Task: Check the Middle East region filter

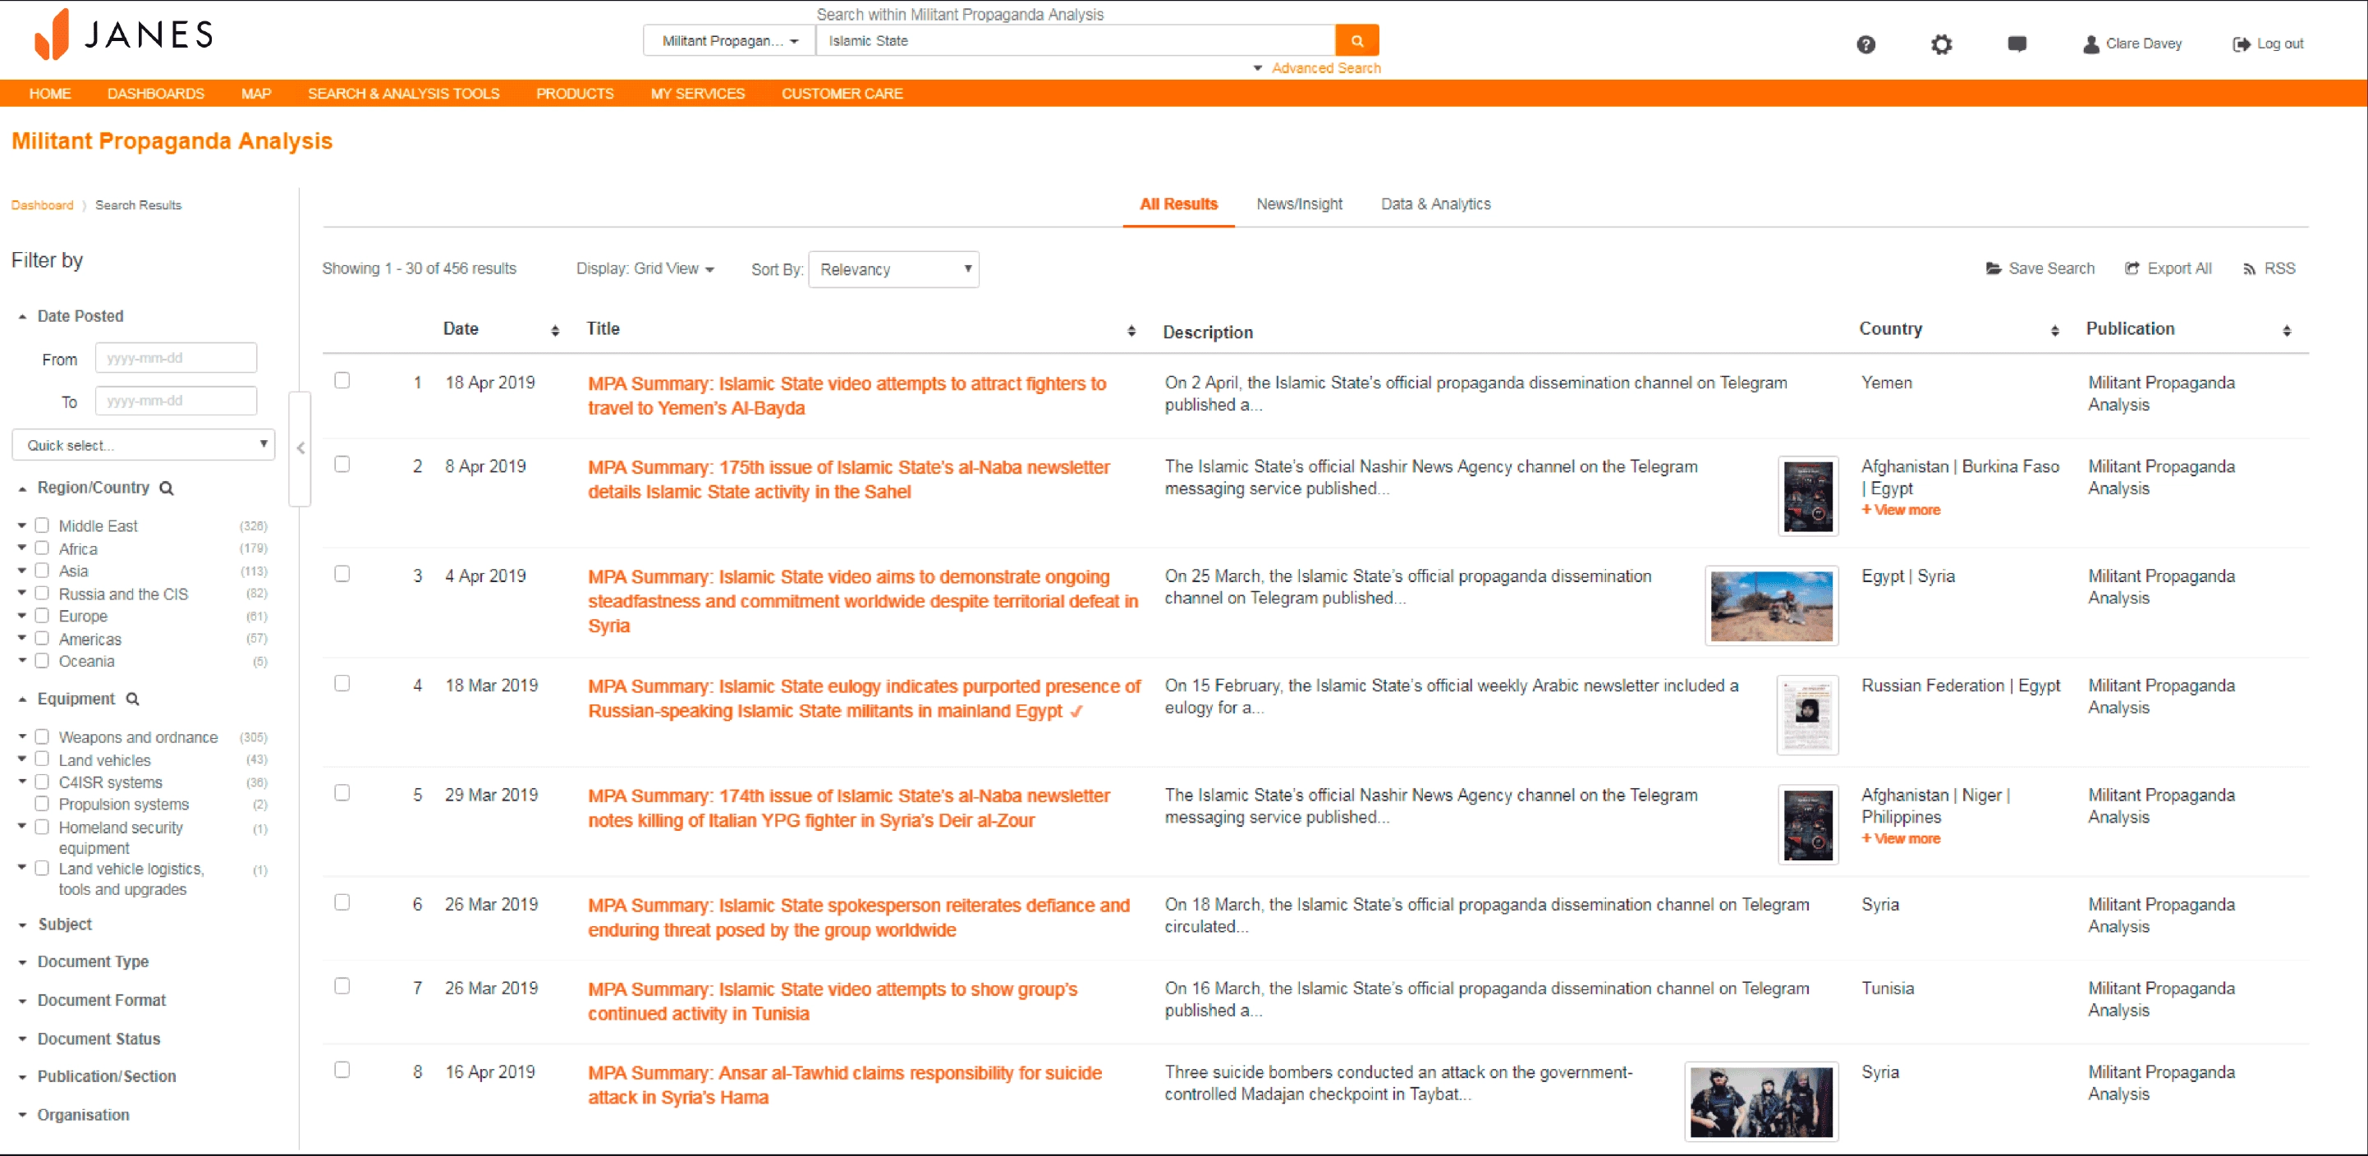Action: [x=41, y=525]
